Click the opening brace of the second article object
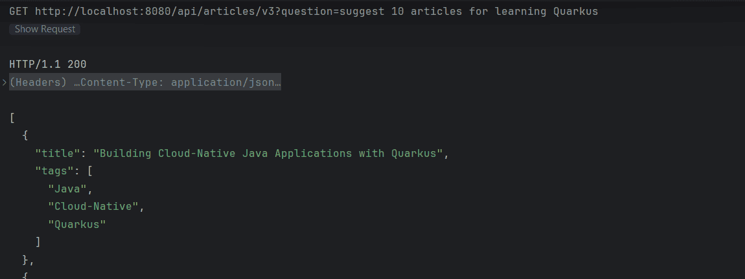 pos(25,275)
